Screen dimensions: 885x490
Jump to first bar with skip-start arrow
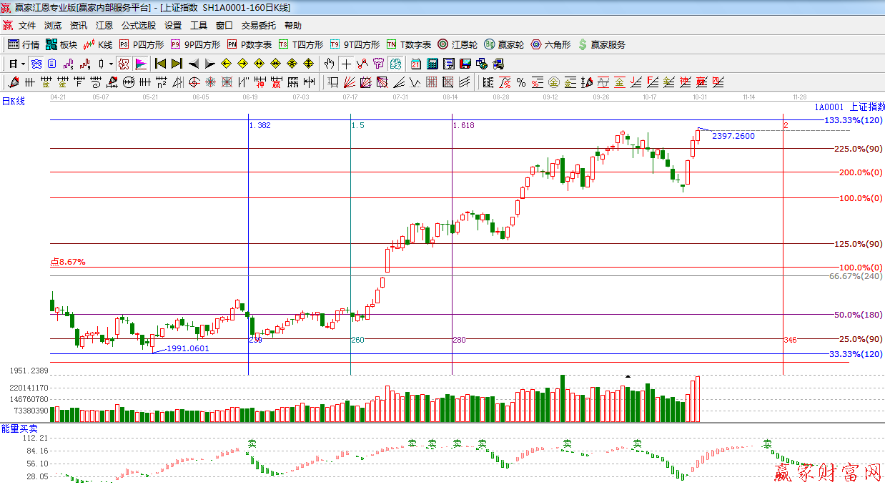160,64
